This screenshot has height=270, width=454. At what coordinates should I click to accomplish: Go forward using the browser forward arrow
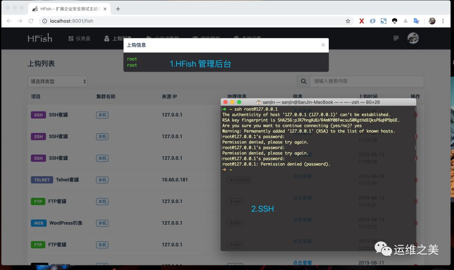pos(20,21)
